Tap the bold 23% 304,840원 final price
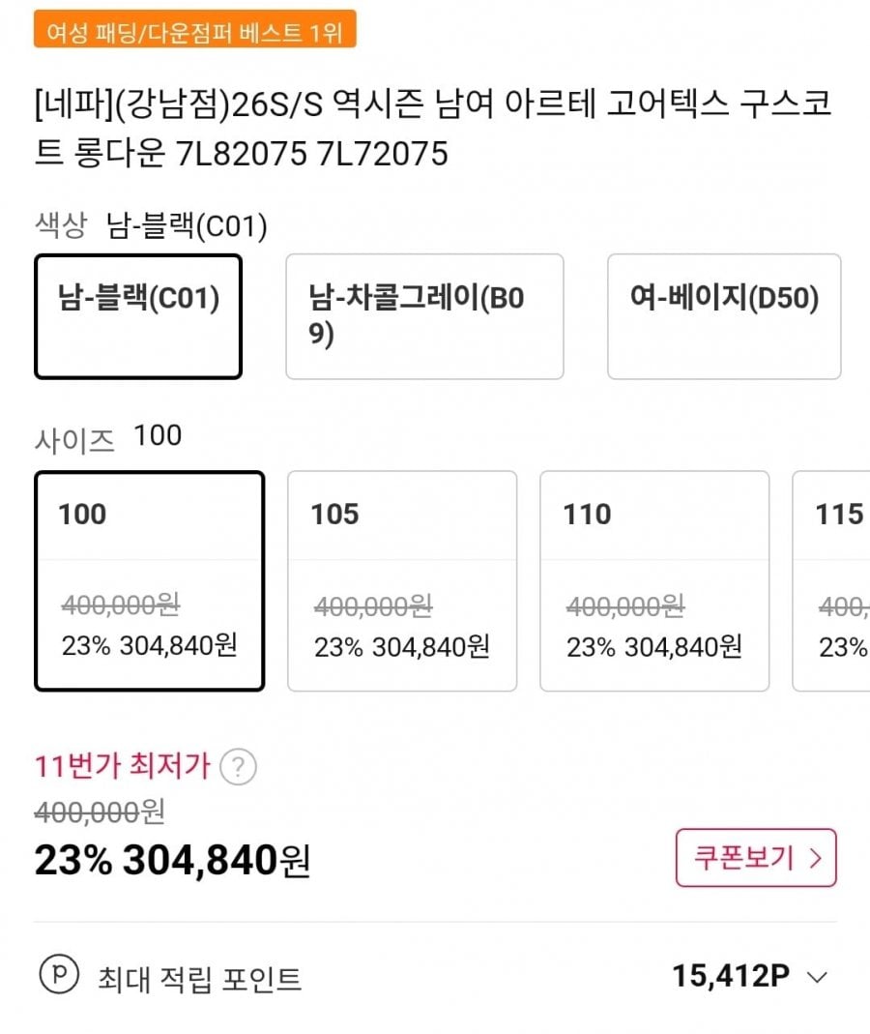The image size is (870, 1034). pyautogui.click(x=172, y=861)
